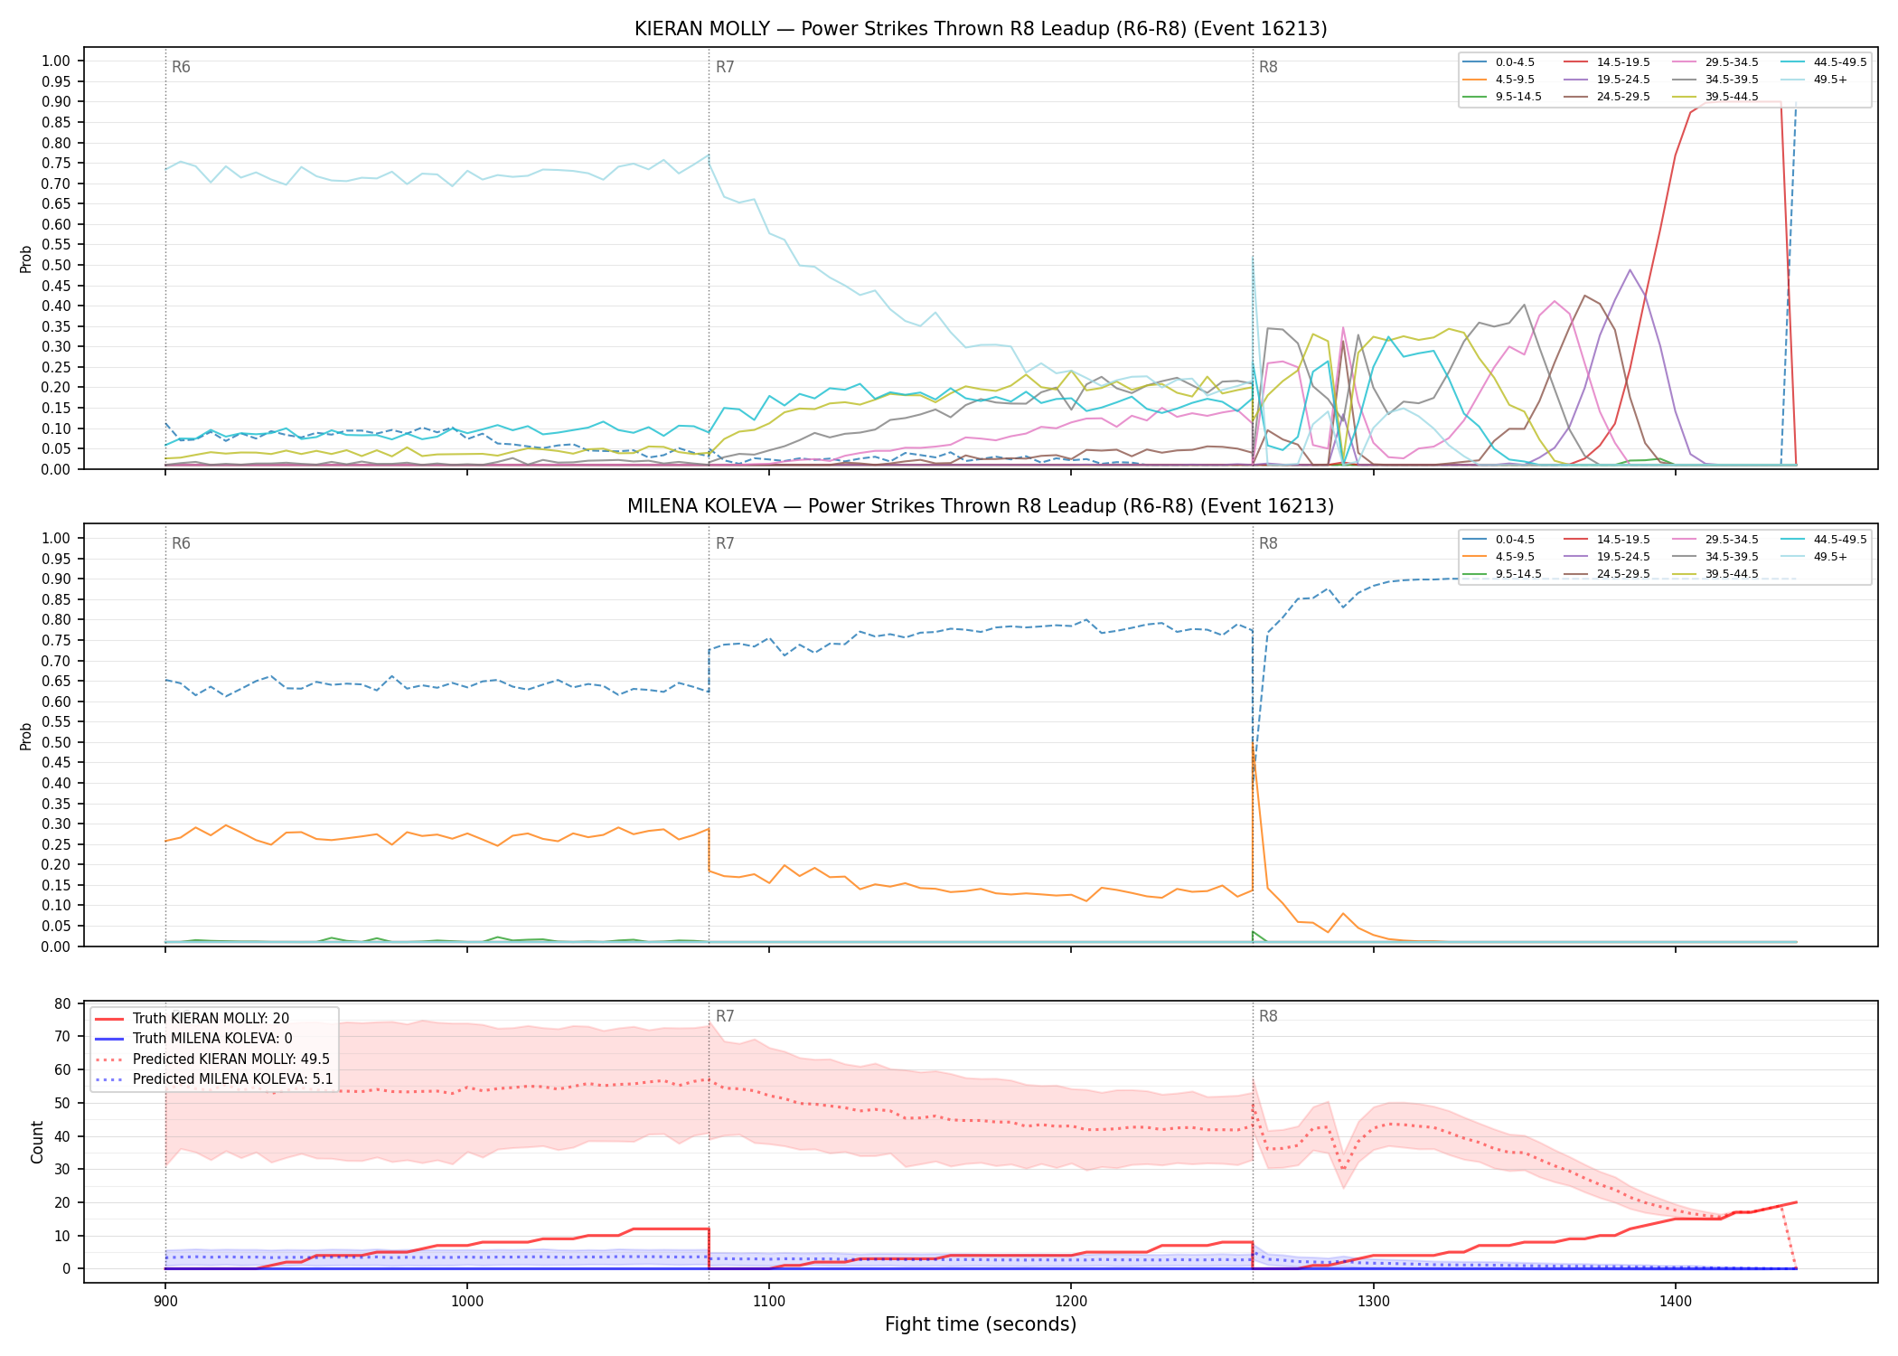This screenshot has height=1356, width=1898.
Task: Click the MILENA KOLEVA Power Strikes chart title
Action: (x=981, y=506)
